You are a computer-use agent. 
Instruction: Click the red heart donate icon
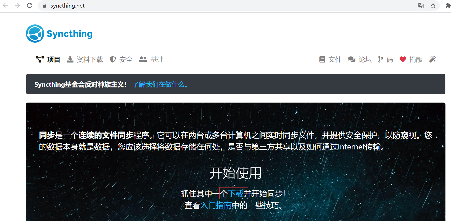403,59
